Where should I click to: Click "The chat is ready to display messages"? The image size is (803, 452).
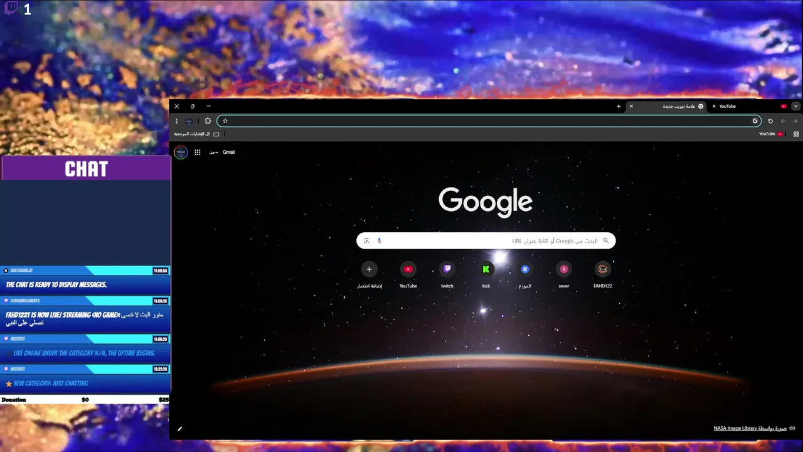pyautogui.click(x=56, y=284)
